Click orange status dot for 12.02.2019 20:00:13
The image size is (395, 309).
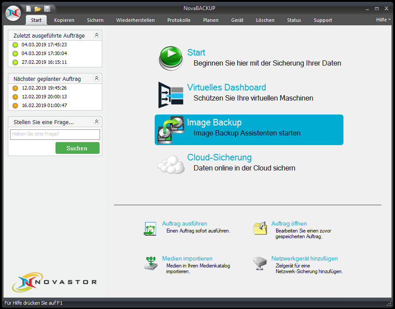coord(15,97)
